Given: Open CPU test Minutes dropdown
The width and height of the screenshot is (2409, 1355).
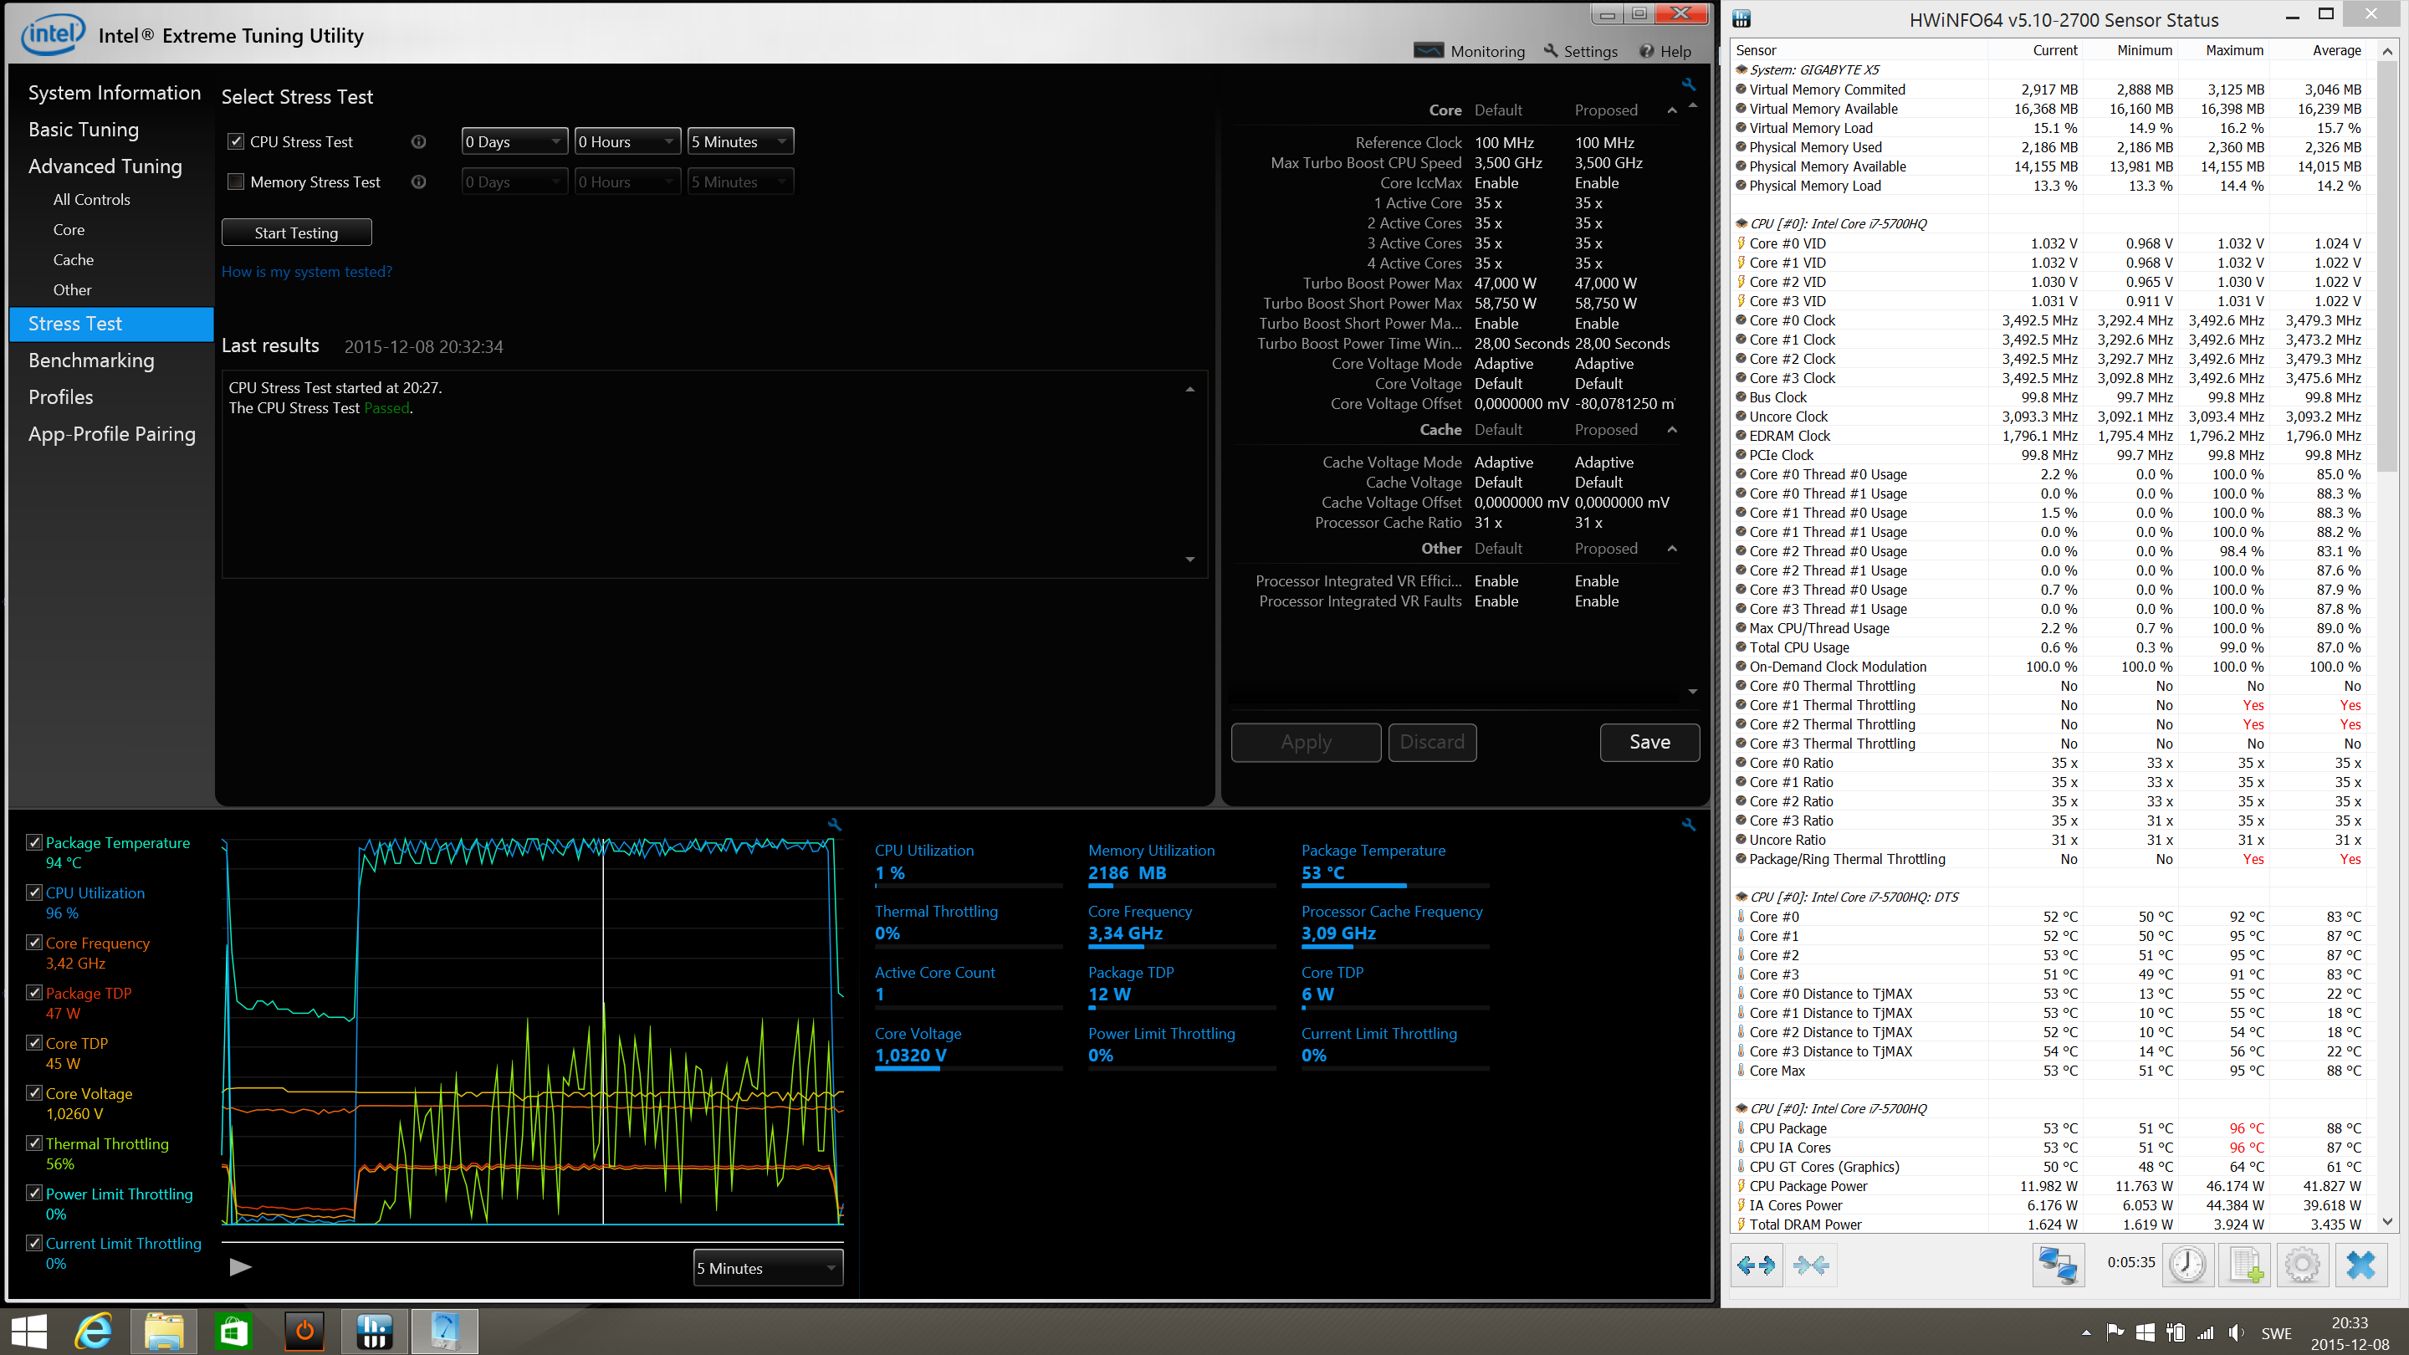Looking at the screenshot, I should [739, 142].
